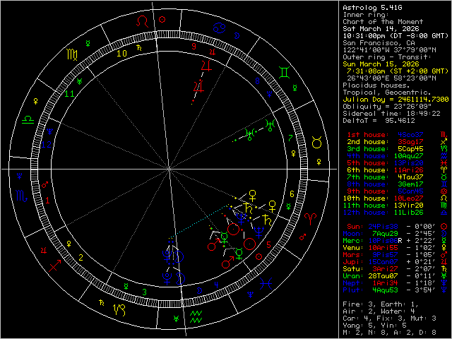The image size is (452, 339).
Task: Click house number 3 on the chart wheel
Action: (x=144, y=291)
